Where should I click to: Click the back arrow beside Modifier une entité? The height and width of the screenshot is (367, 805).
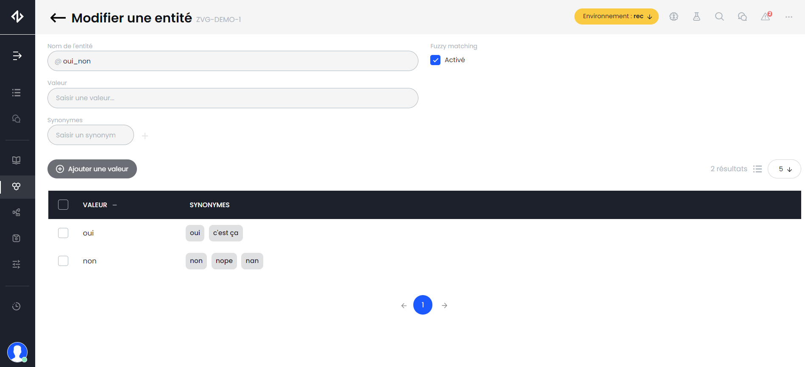tap(58, 18)
